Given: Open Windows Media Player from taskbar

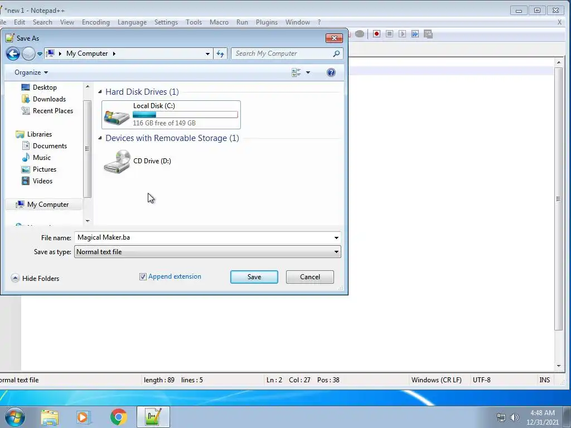Looking at the screenshot, I should (83, 417).
